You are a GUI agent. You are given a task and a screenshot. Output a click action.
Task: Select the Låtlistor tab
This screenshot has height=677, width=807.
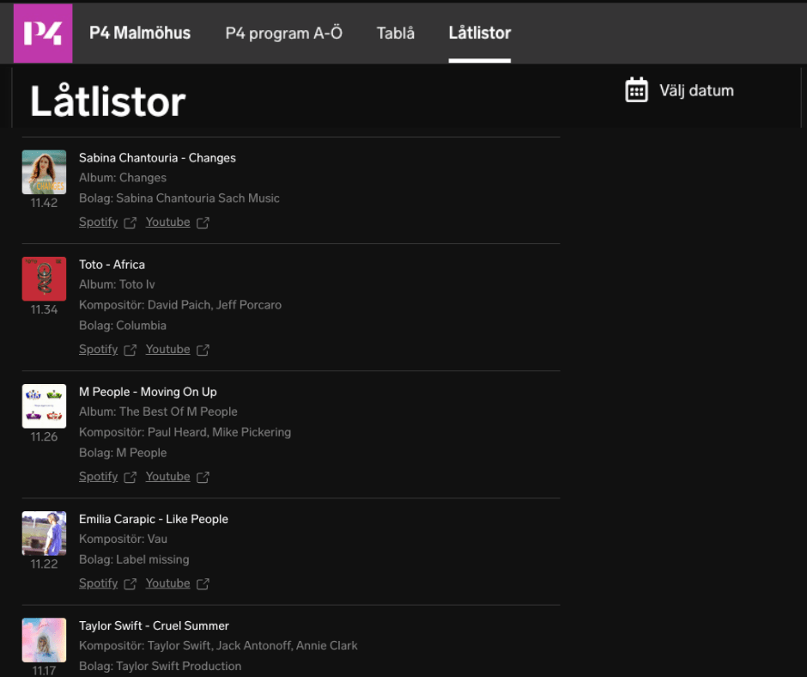(x=479, y=34)
